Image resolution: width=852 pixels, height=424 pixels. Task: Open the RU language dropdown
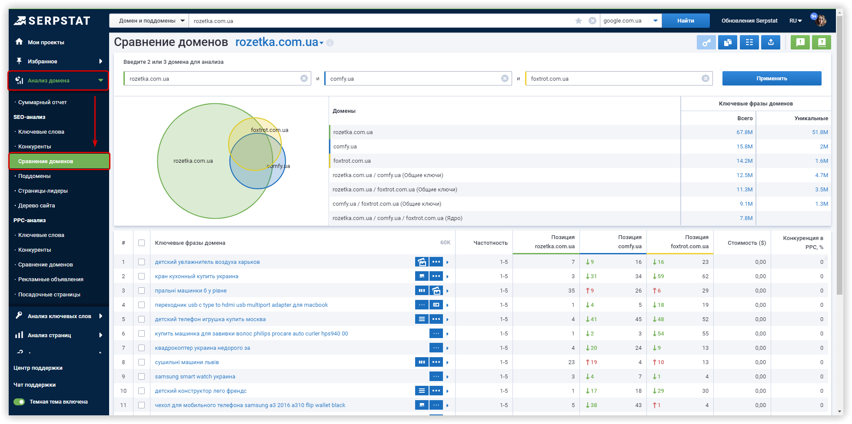click(795, 21)
